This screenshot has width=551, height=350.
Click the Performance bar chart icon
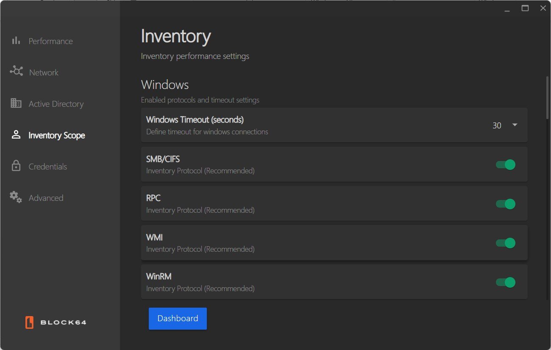point(16,41)
